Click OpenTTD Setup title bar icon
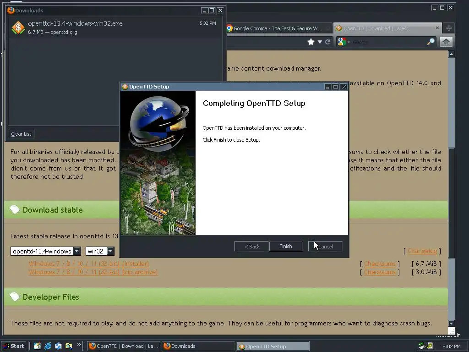469x352 pixels. (x=125, y=87)
